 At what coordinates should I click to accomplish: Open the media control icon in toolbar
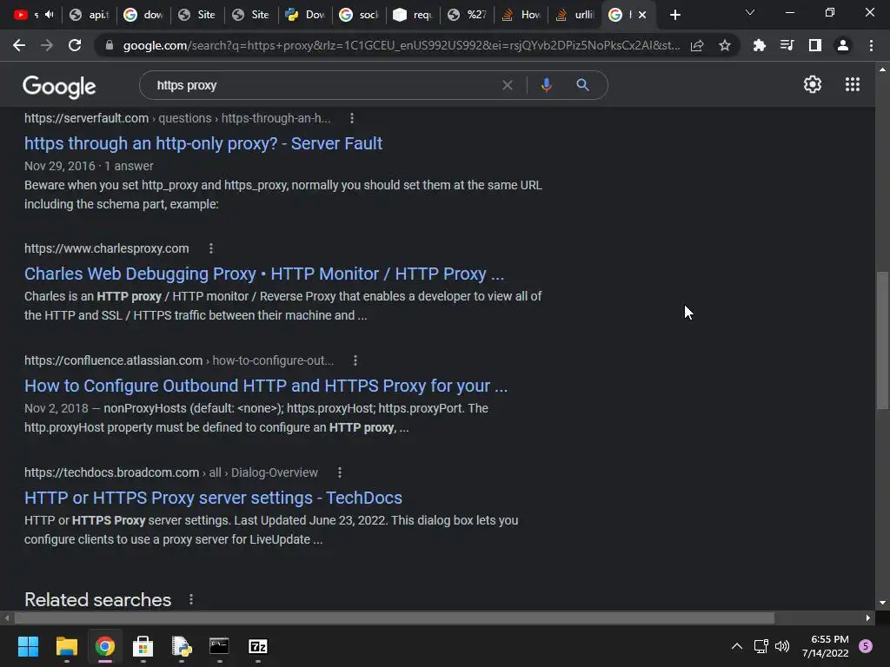tap(787, 45)
